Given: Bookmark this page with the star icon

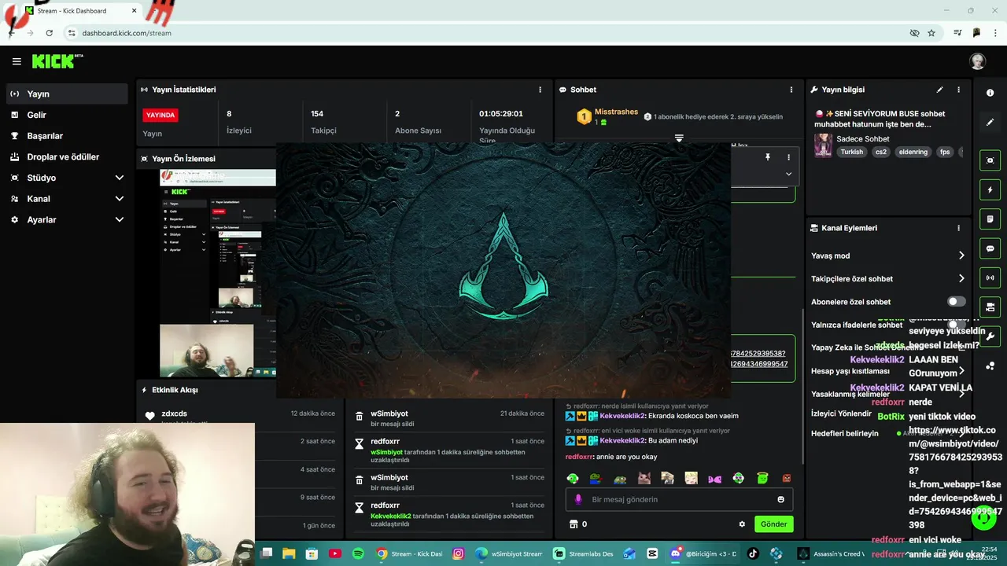Looking at the screenshot, I should coord(931,33).
